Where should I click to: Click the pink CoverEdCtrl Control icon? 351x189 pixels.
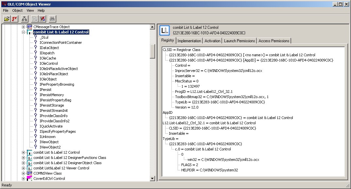pyautogui.click(x=29, y=179)
